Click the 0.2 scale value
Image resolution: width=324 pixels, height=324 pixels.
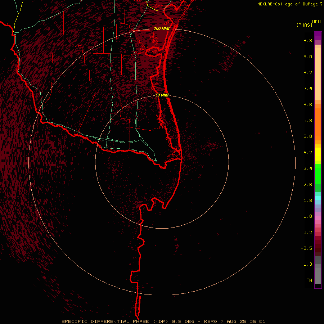pyautogui.click(x=308, y=233)
